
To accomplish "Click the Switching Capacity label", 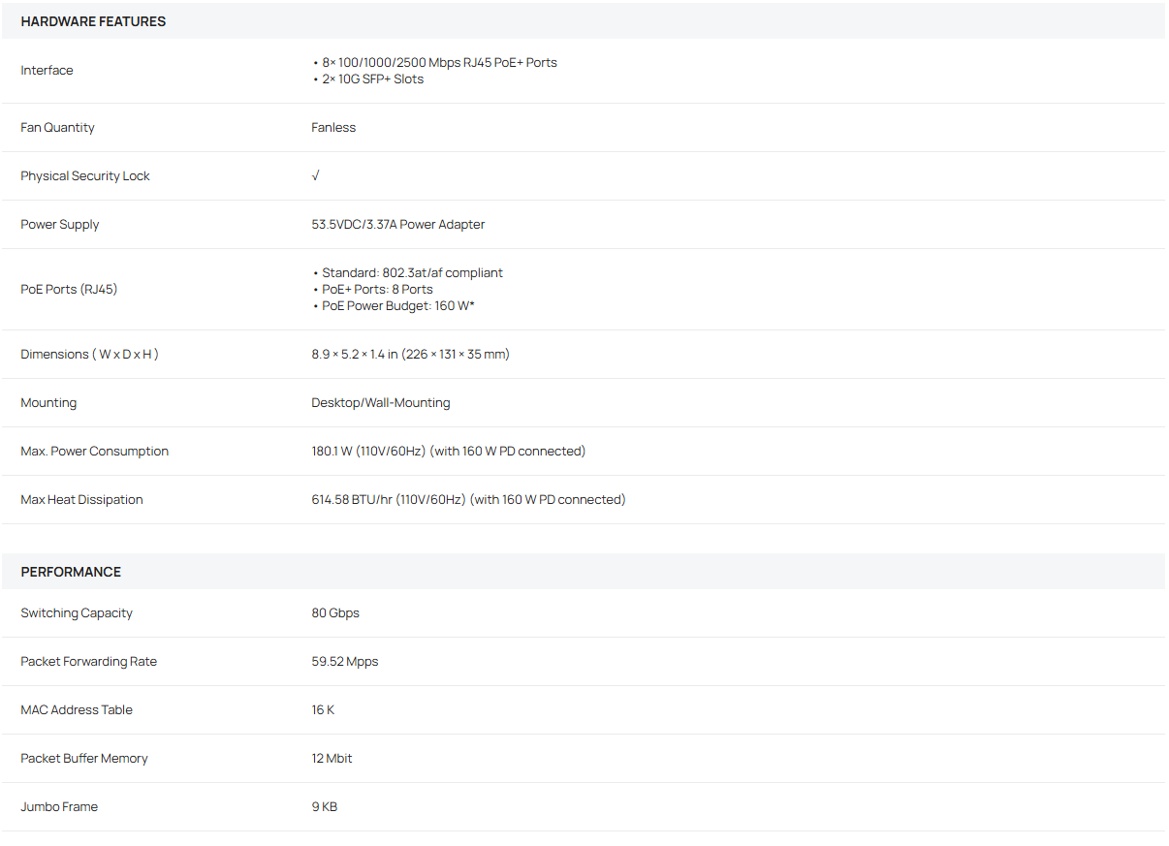I will (77, 612).
